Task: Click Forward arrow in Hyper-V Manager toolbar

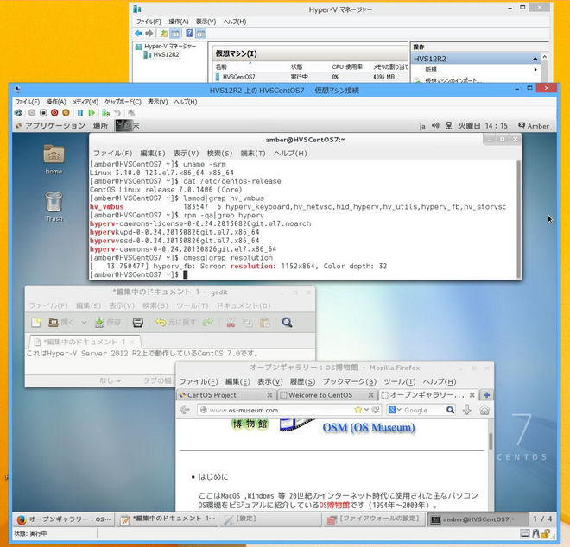Action: pos(149,34)
